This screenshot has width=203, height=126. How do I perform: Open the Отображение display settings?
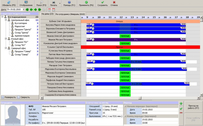click(x=26, y=2)
